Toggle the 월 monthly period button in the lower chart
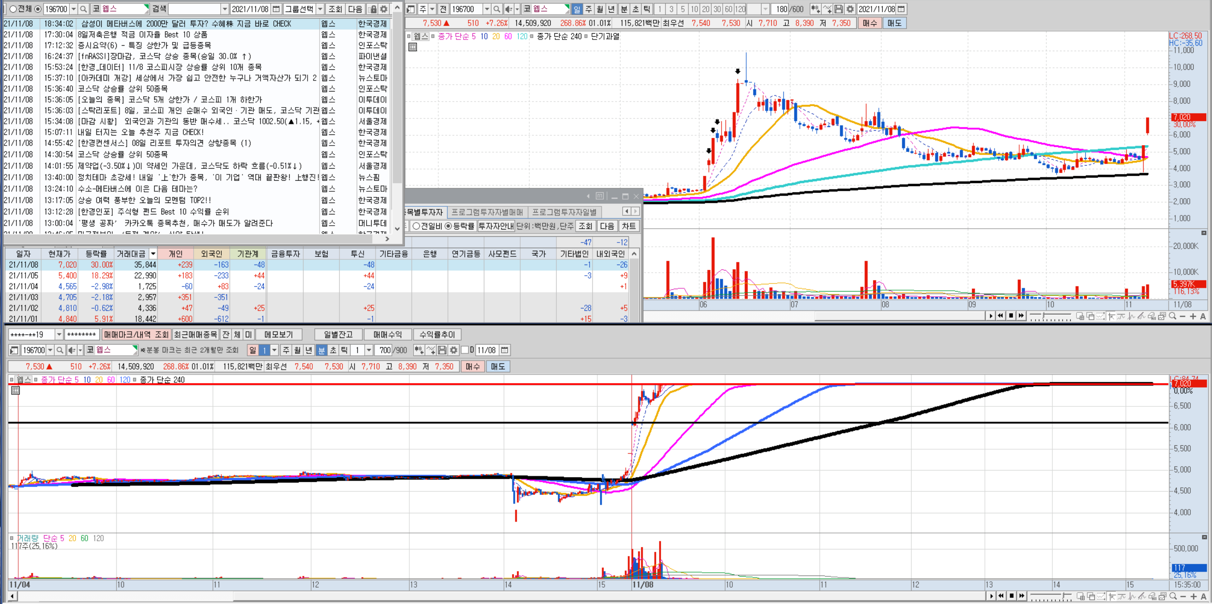This screenshot has width=1212, height=604. coord(297,350)
